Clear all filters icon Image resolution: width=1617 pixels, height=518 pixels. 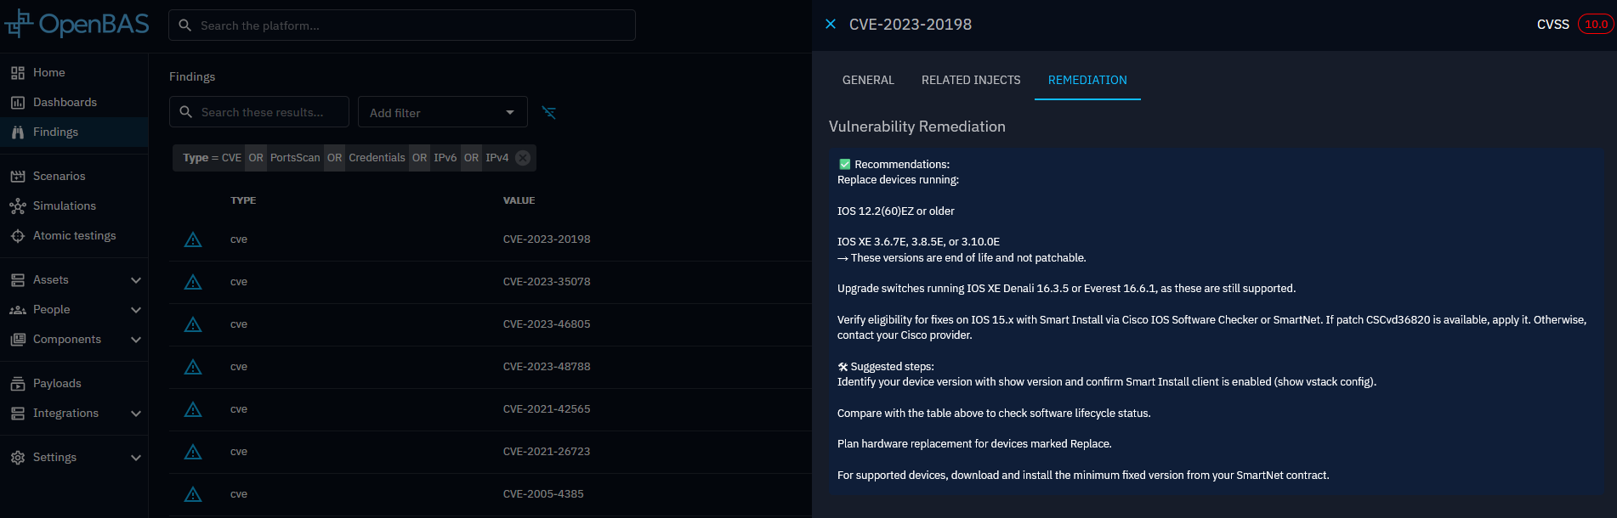click(x=549, y=113)
